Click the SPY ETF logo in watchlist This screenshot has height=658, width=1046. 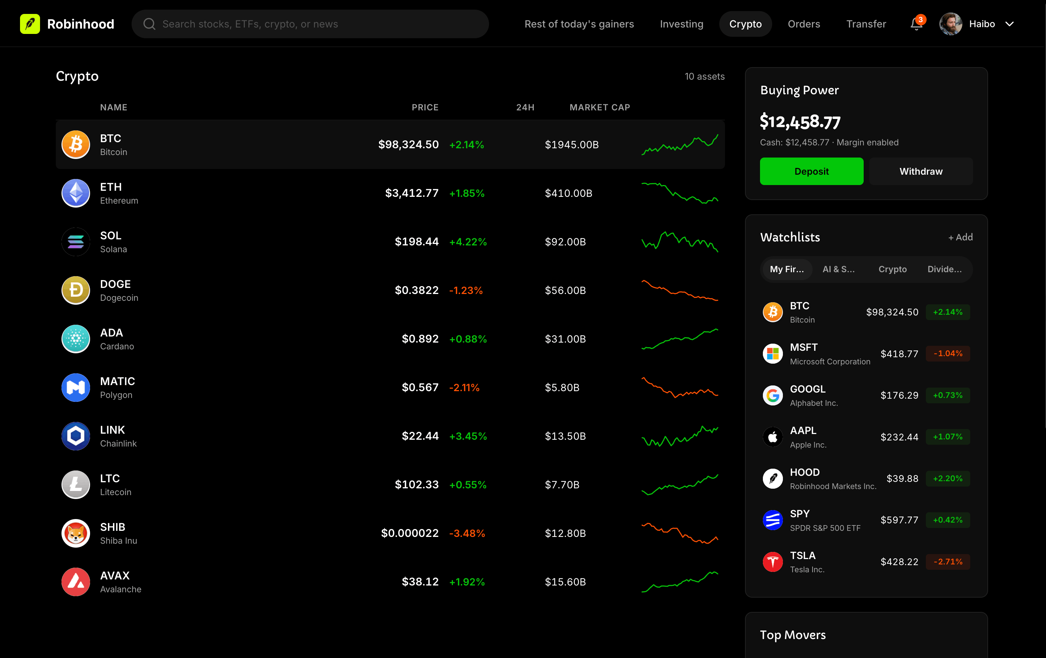pyautogui.click(x=773, y=520)
